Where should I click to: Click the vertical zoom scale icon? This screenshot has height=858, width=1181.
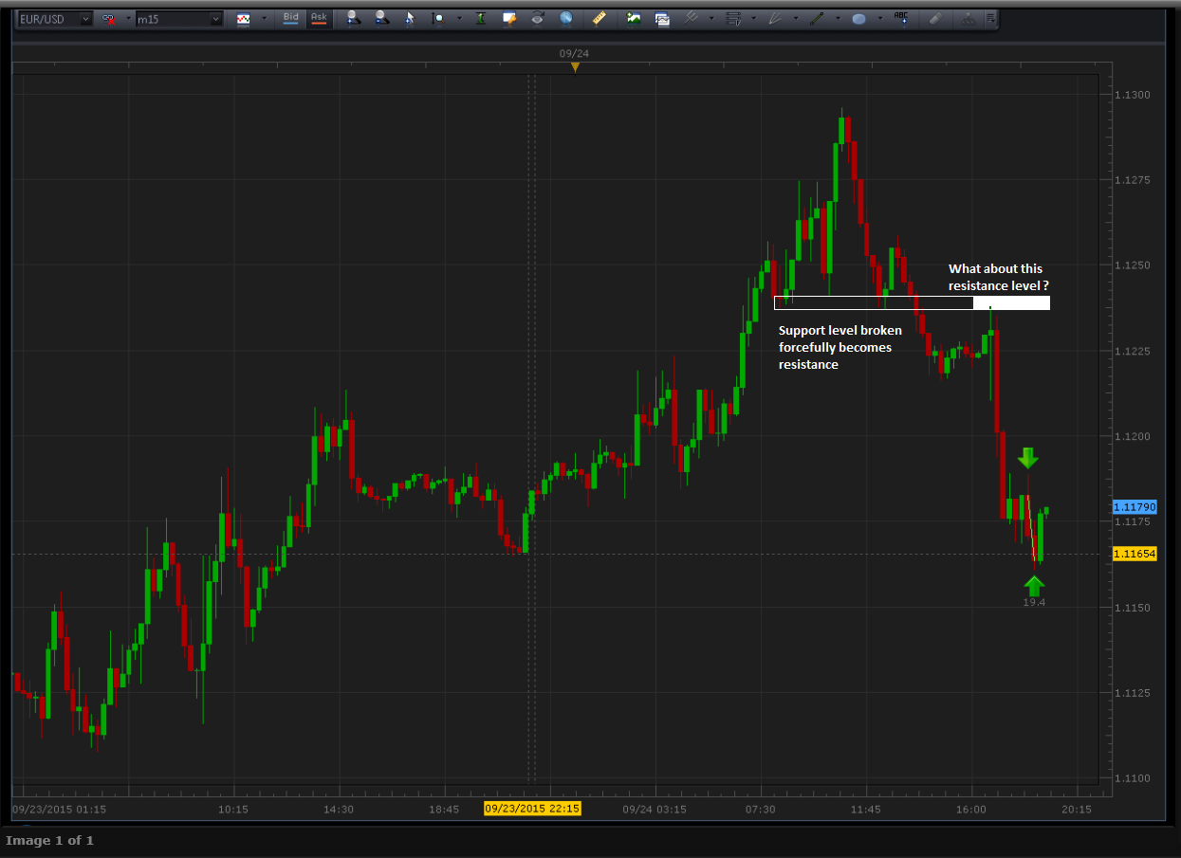point(438,18)
